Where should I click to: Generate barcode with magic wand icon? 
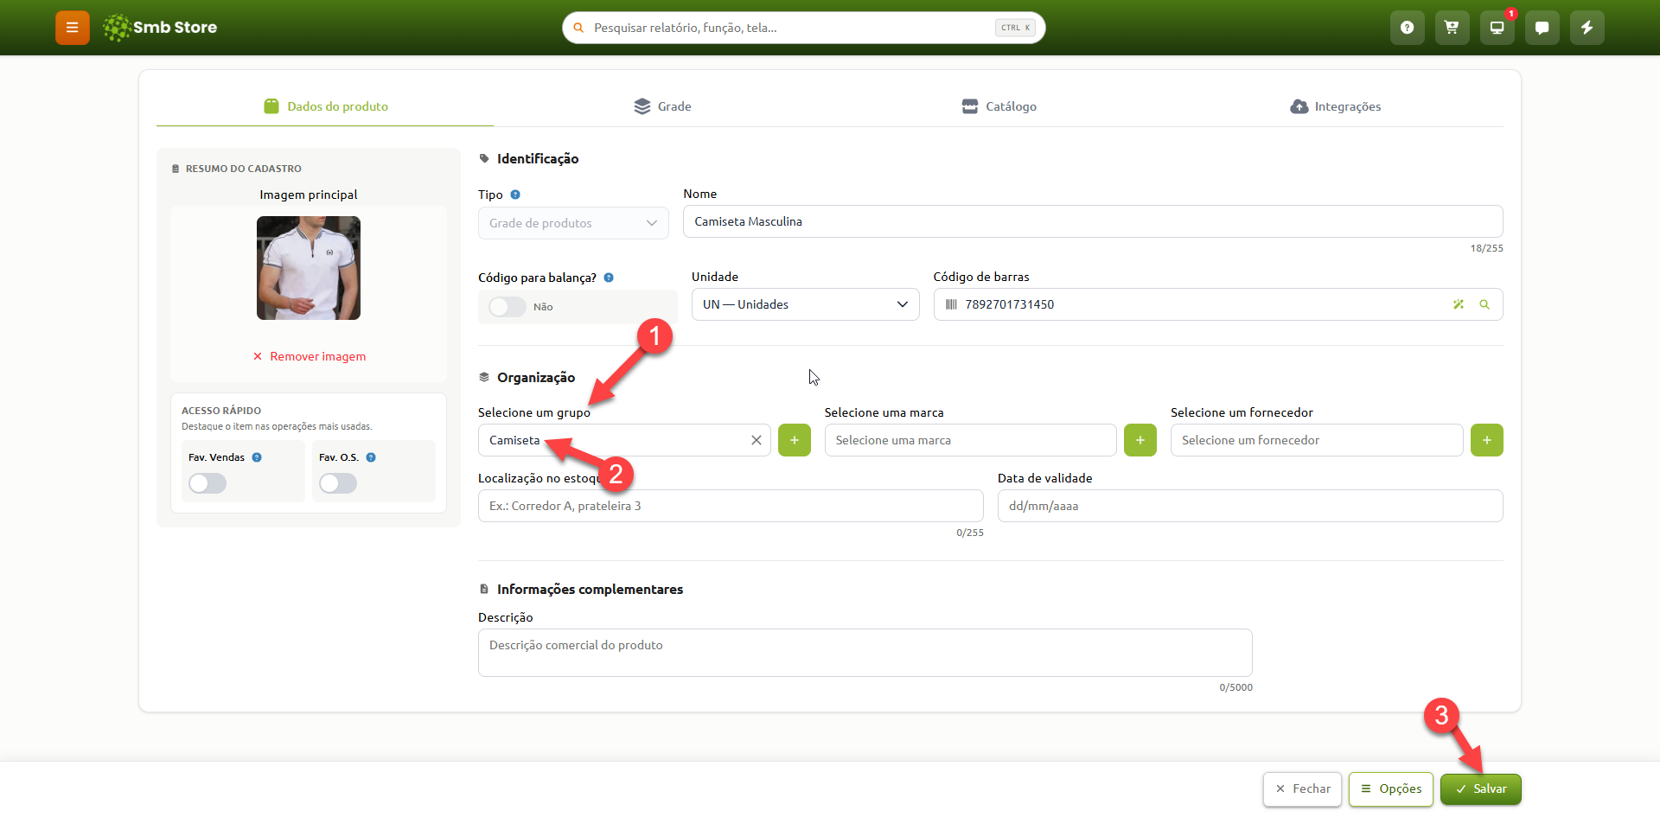[1459, 304]
